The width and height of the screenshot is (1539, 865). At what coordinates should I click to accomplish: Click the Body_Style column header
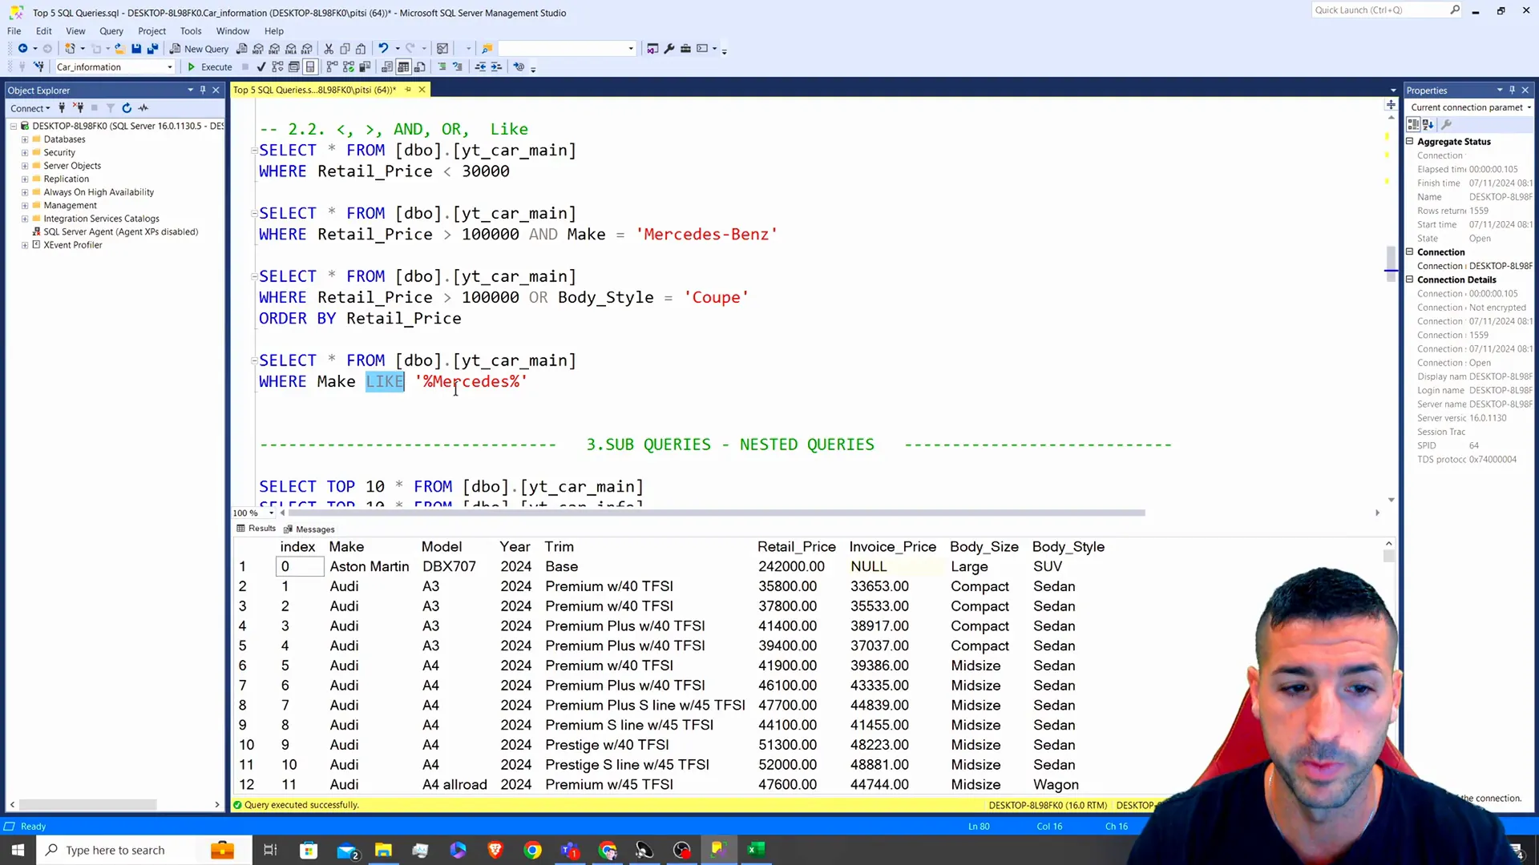1068,547
